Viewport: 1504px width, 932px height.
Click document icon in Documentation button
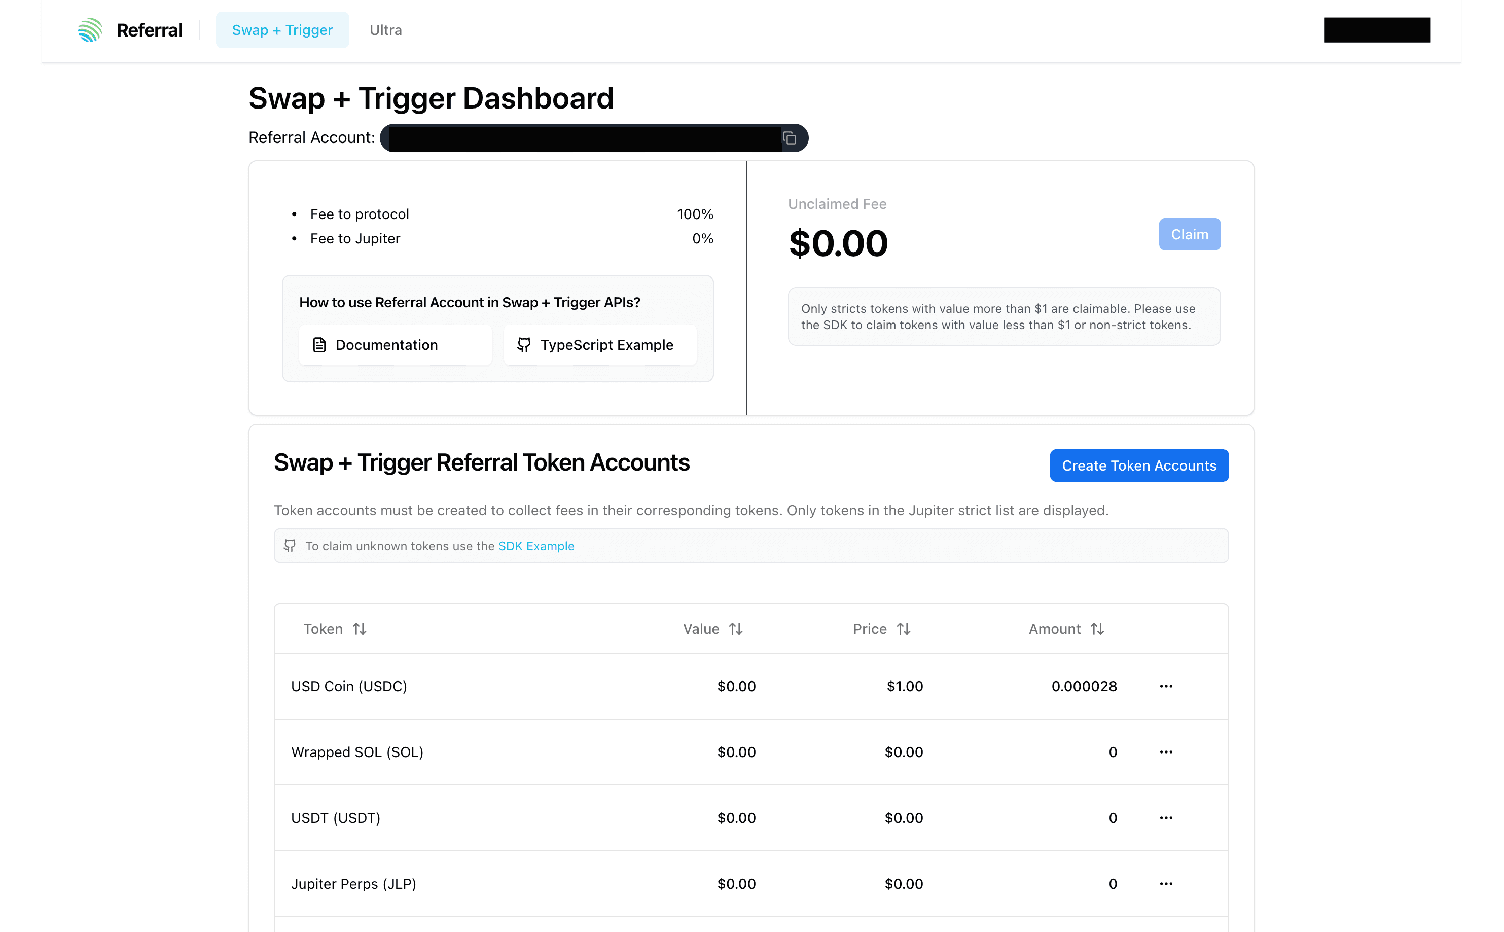click(x=319, y=345)
